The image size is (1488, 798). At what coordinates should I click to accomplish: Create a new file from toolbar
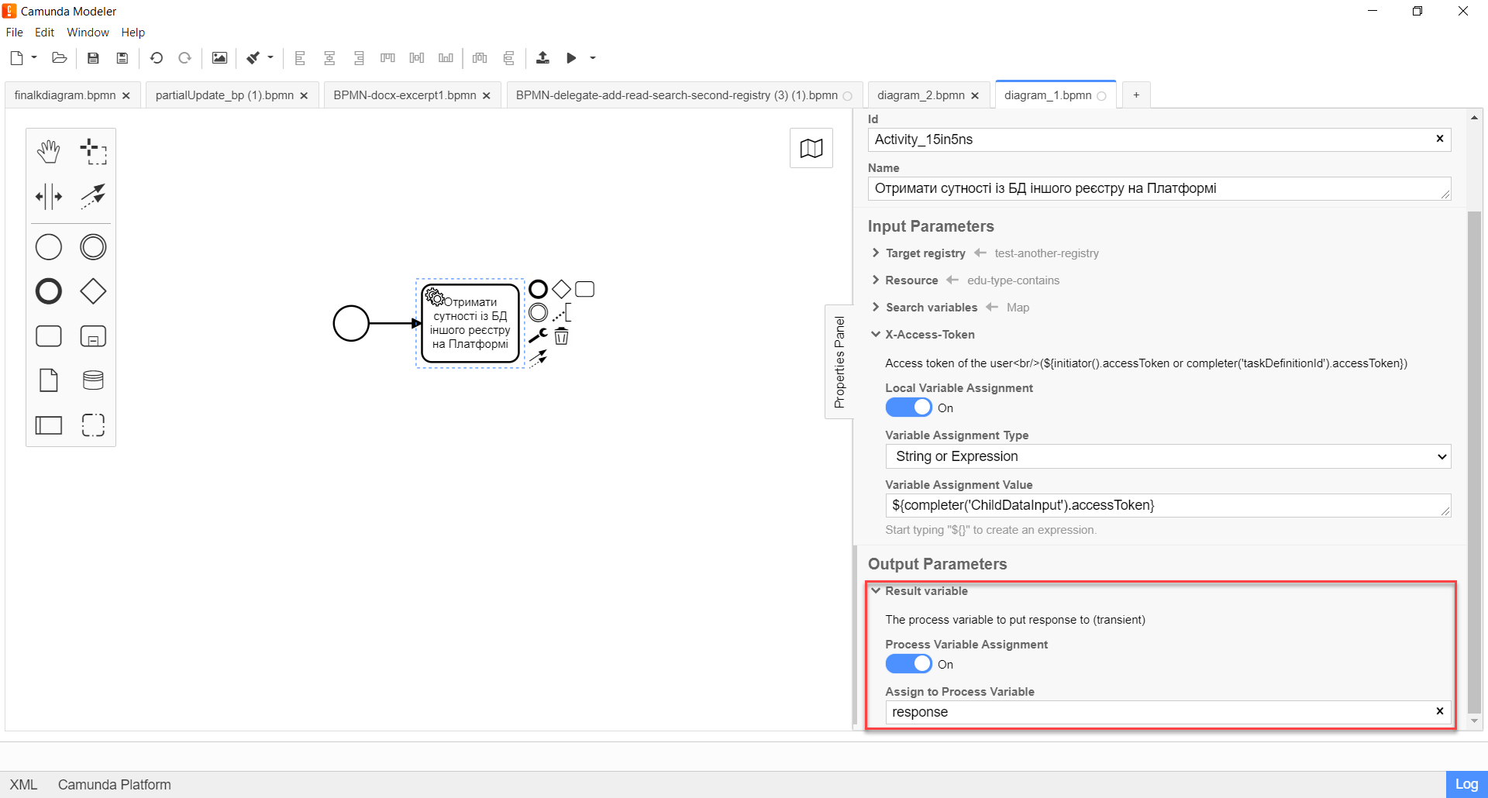coord(17,58)
